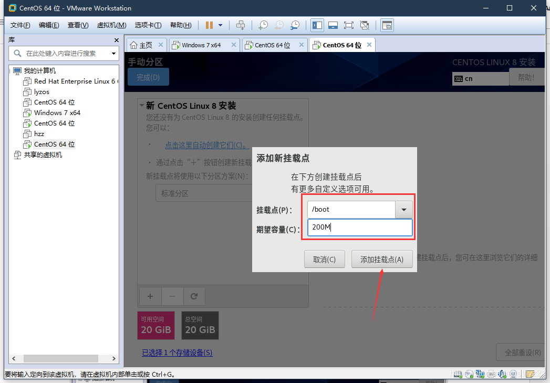Collapse the 新 CentOS Linux 8 安装 section

click(x=142, y=105)
